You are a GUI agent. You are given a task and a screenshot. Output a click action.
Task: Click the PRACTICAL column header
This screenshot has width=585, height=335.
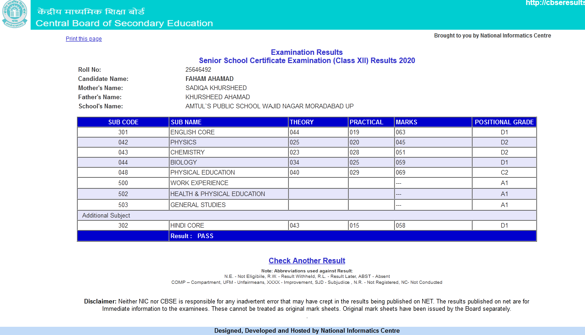[x=371, y=122]
